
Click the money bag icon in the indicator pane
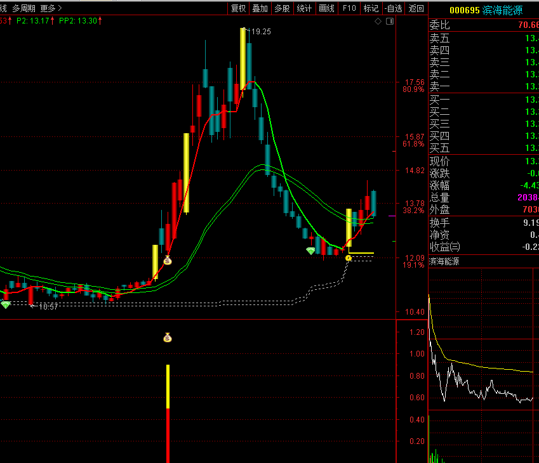click(x=168, y=337)
